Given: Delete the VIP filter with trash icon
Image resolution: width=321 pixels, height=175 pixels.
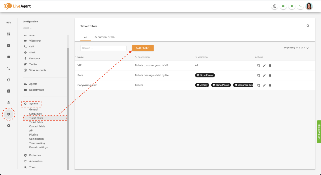Looking at the screenshot, I should (x=270, y=65).
